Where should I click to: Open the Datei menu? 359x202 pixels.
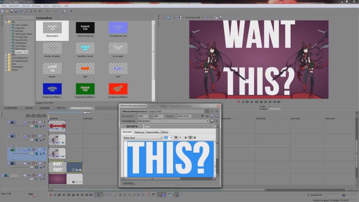4,6
